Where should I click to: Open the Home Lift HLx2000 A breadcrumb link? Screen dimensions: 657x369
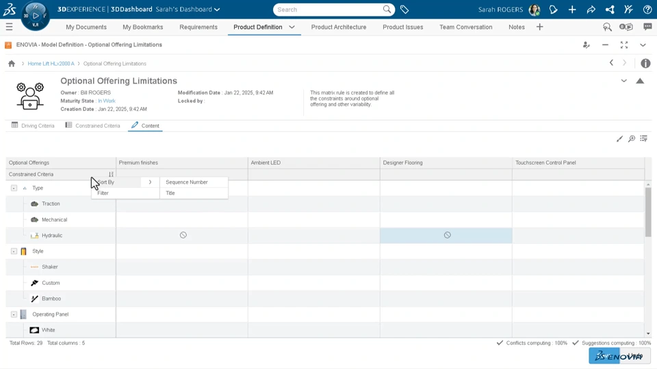pyautogui.click(x=51, y=64)
